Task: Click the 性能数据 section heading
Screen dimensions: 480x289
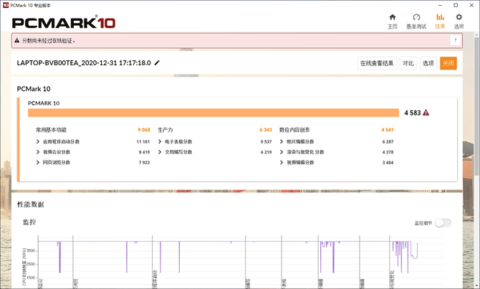Action: pyautogui.click(x=31, y=204)
